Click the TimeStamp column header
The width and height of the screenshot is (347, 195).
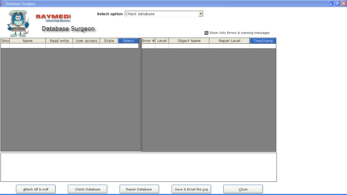pos(263,41)
